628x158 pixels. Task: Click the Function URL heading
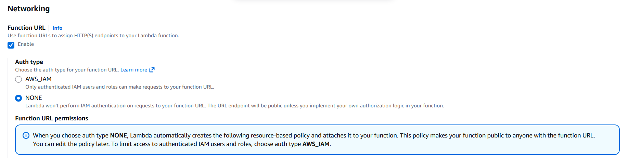pos(26,28)
